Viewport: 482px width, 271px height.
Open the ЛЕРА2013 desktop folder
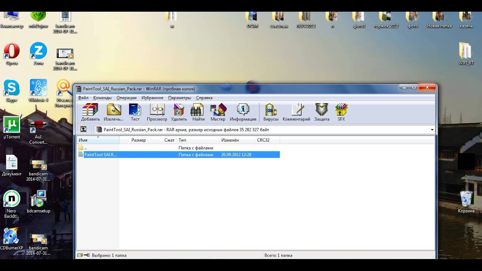(x=306, y=20)
